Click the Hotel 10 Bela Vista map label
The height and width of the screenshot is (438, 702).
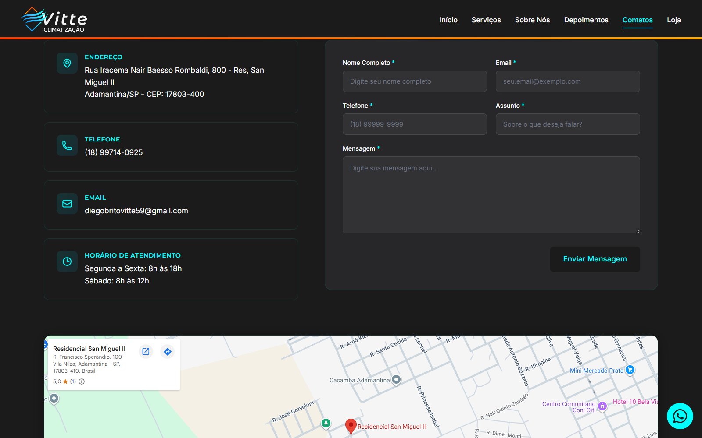point(635,402)
